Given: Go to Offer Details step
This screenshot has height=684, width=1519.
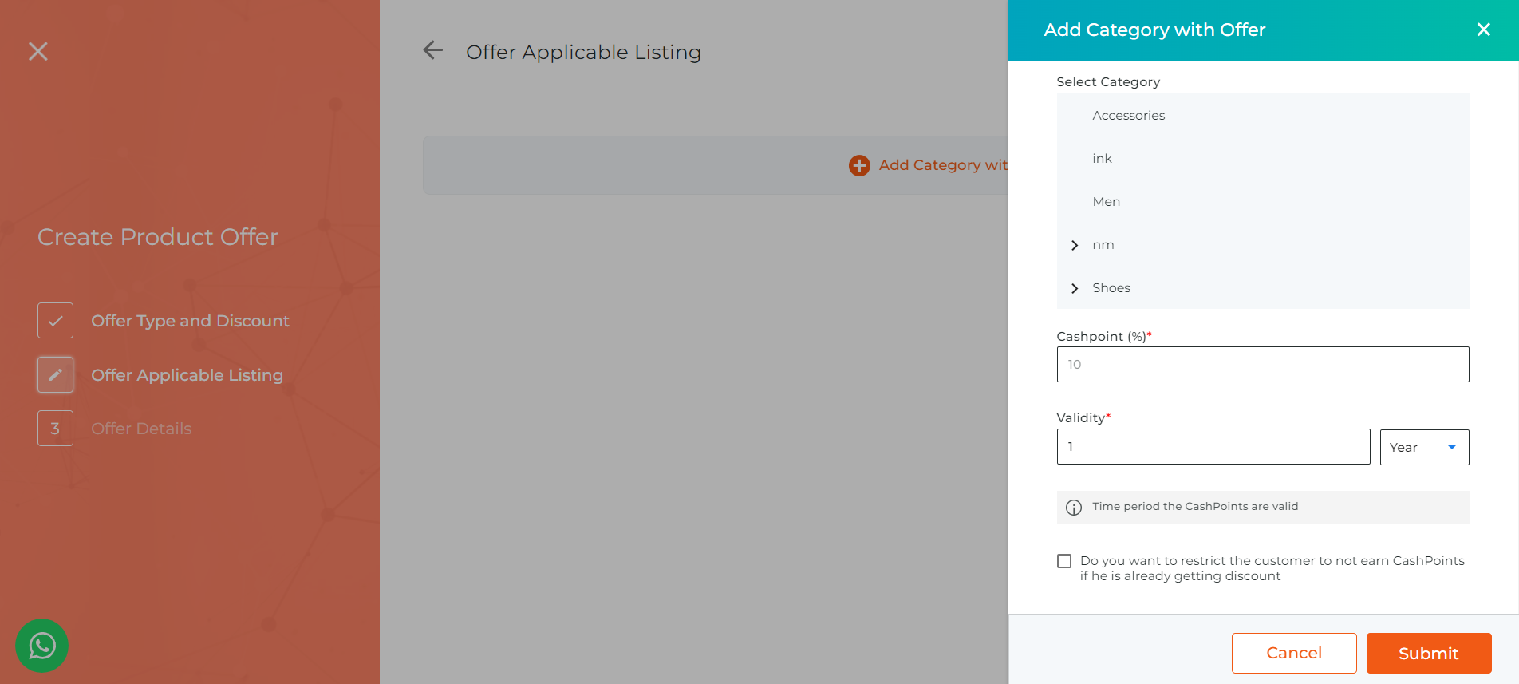Looking at the screenshot, I should pyautogui.click(x=141, y=429).
